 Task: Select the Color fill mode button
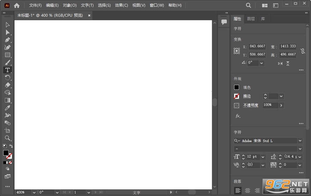[4, 163]
